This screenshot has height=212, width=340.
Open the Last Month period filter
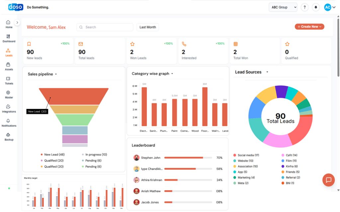click(x=148, y=27)
